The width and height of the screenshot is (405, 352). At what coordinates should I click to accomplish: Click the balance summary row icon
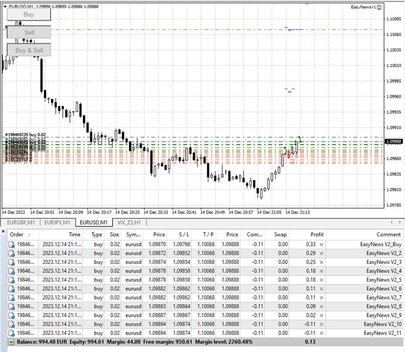[x=12, y=341]
